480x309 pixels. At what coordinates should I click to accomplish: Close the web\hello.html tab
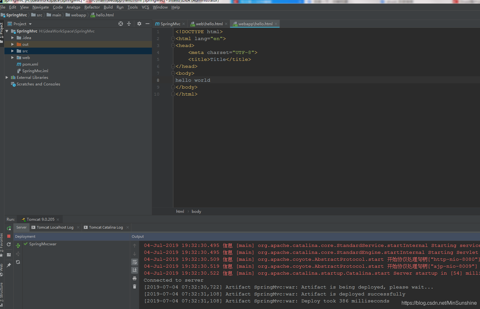[x=226, y=24]
